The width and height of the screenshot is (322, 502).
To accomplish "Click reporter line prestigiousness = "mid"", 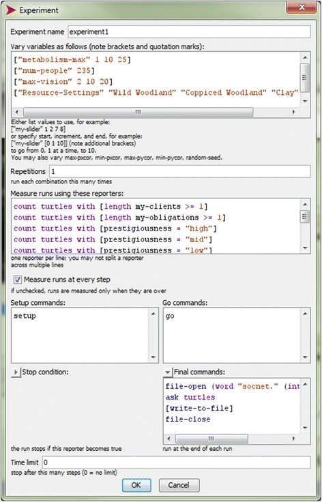I will point(113,239).
